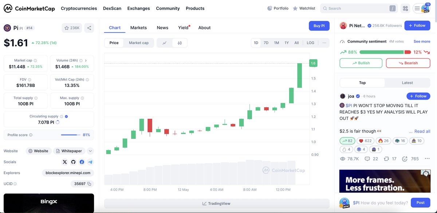Click the UCID info icon

coord(15,184)
